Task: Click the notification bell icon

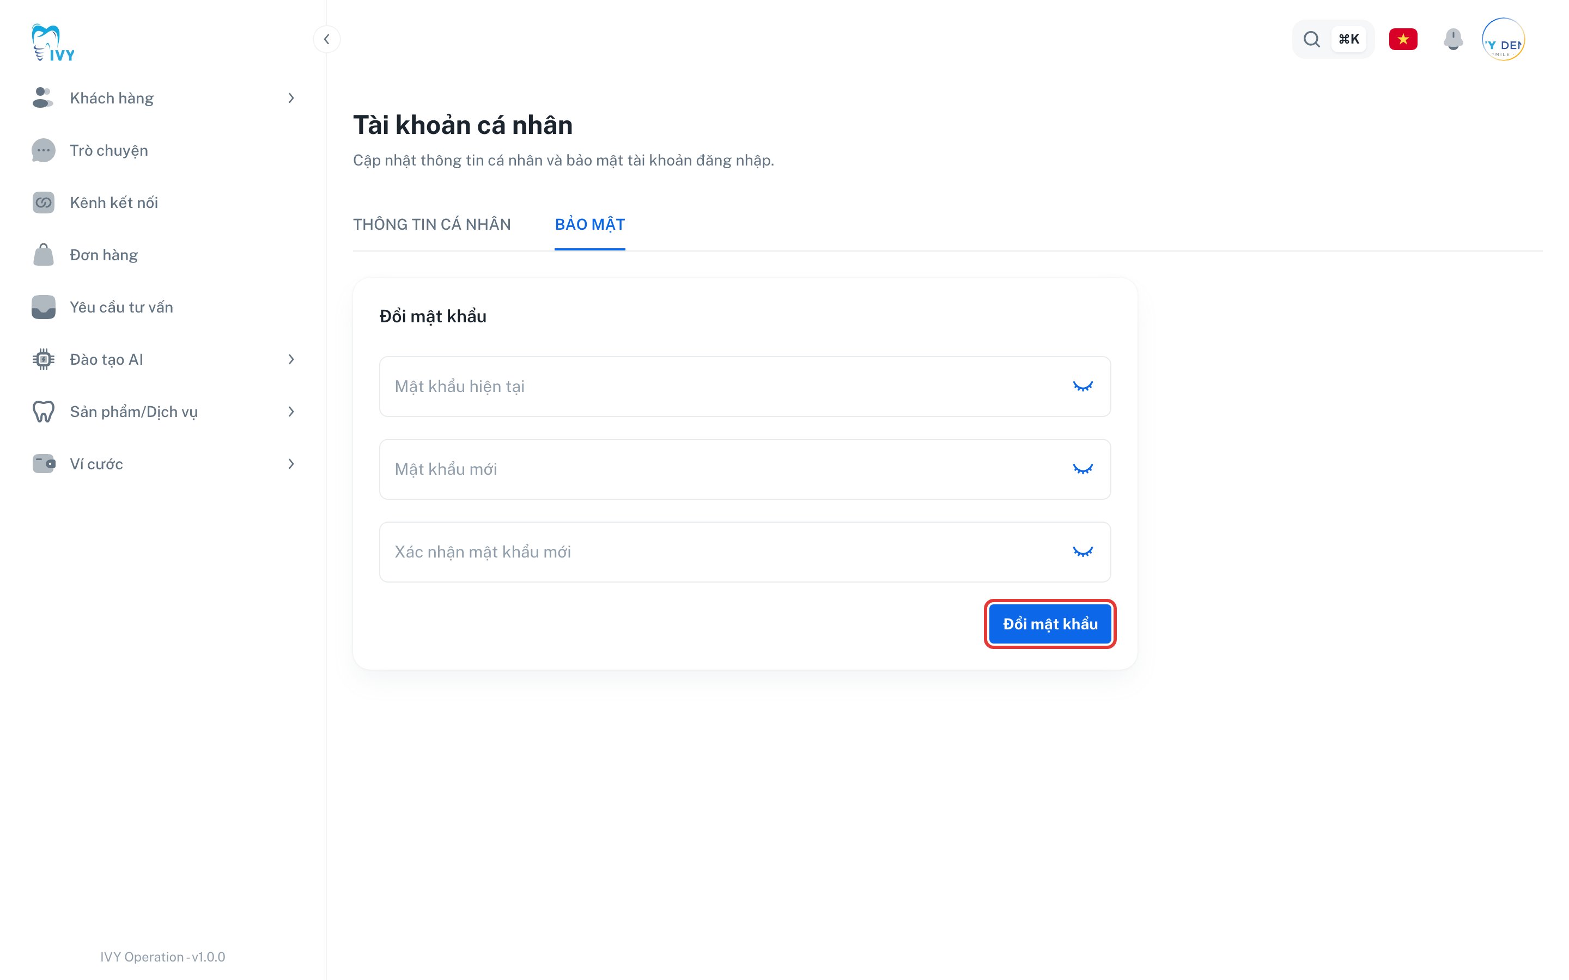Action: [1453, 40]
